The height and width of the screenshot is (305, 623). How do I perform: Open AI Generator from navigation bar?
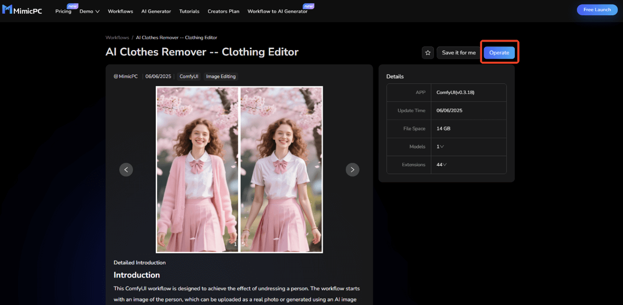[x=156, y=11]
